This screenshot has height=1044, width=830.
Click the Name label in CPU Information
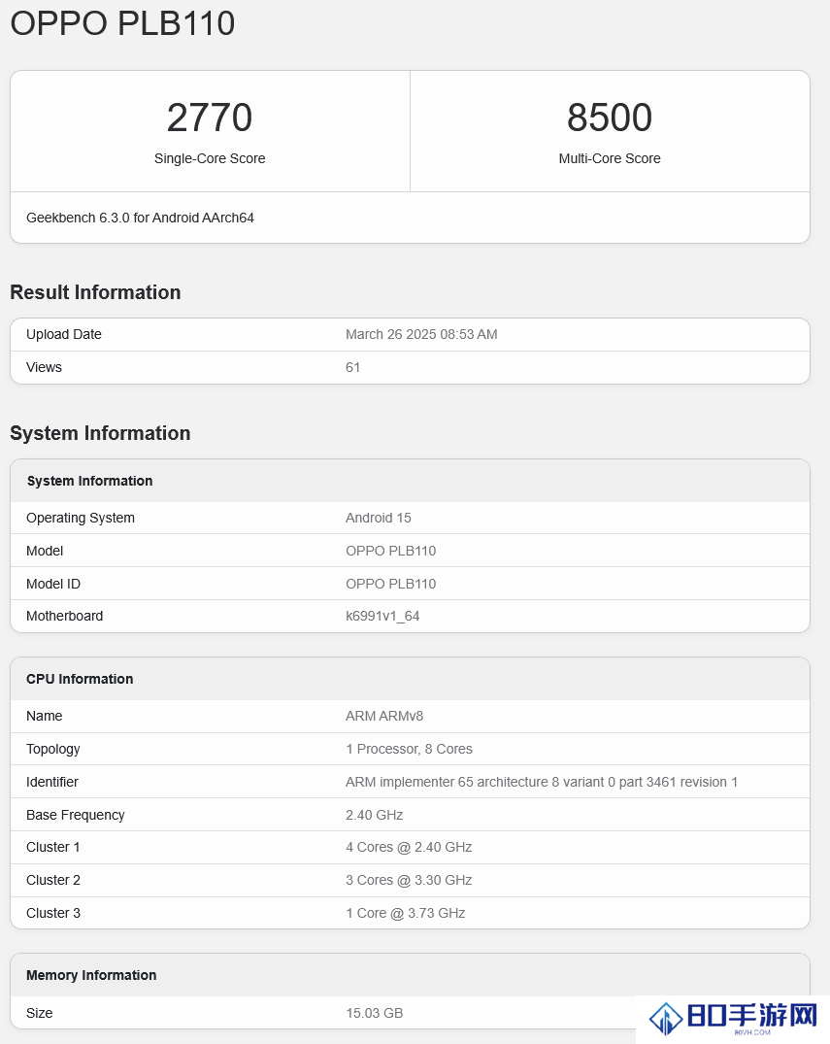coord(45,716)
